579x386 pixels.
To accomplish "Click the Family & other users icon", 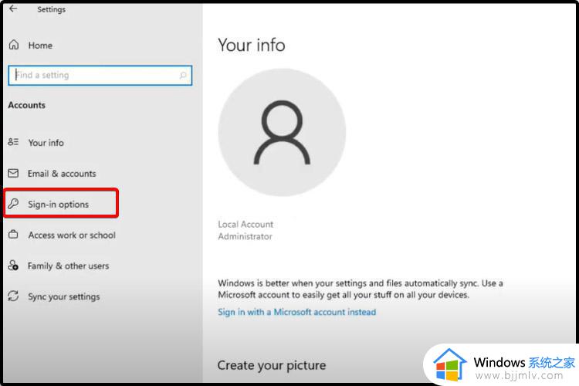I will 13,266.
